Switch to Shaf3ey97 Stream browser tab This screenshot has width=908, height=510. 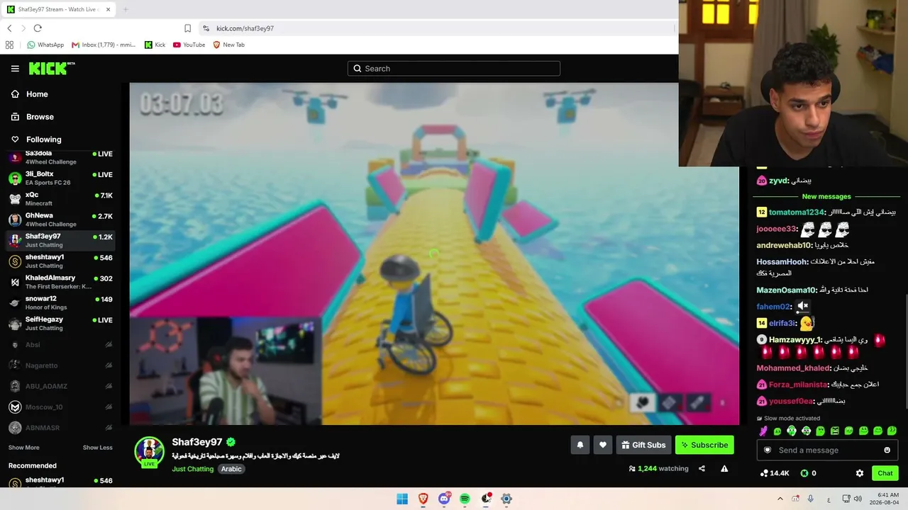pyautogui.click(x=57, y=9)
